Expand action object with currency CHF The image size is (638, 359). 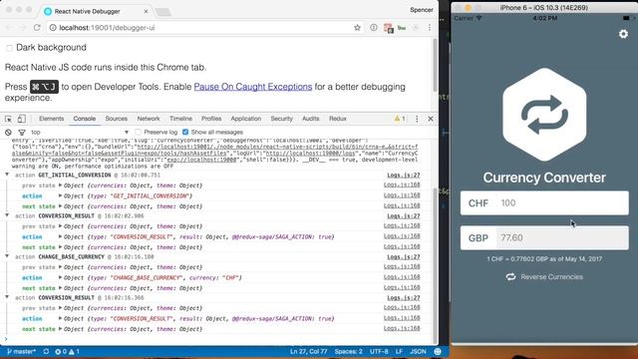pyautogui.click(x=60, y=277)
